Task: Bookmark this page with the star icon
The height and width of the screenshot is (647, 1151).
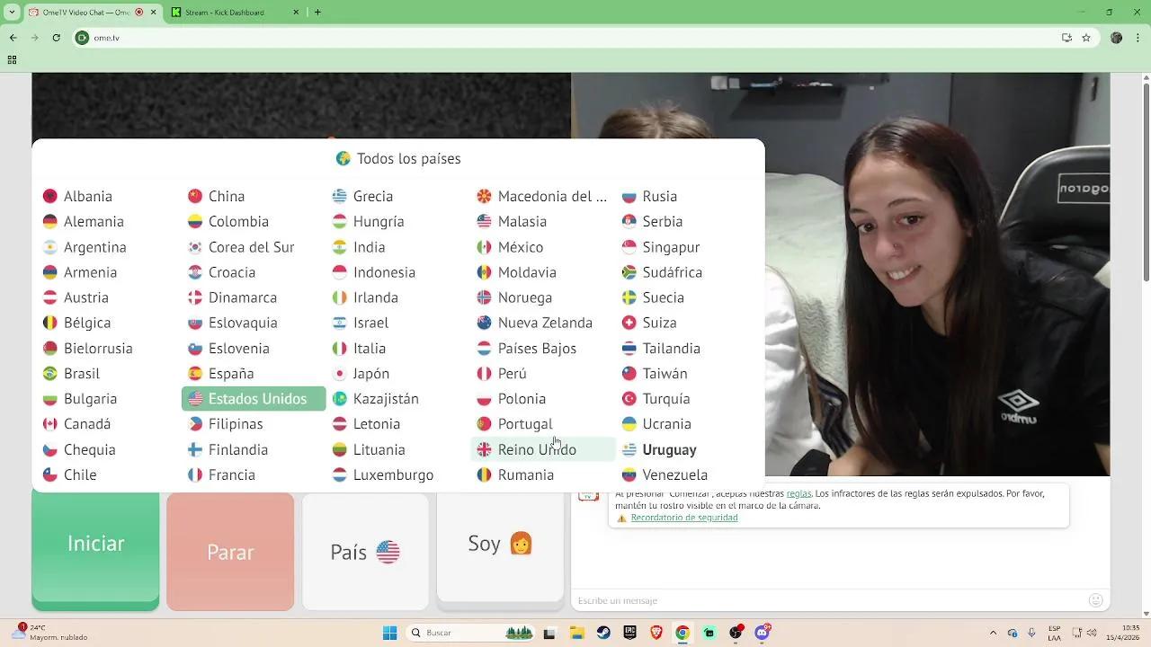Action: (1086, 38)
